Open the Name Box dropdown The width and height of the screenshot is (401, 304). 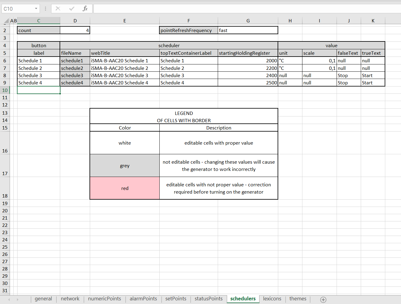click(35, 8)
